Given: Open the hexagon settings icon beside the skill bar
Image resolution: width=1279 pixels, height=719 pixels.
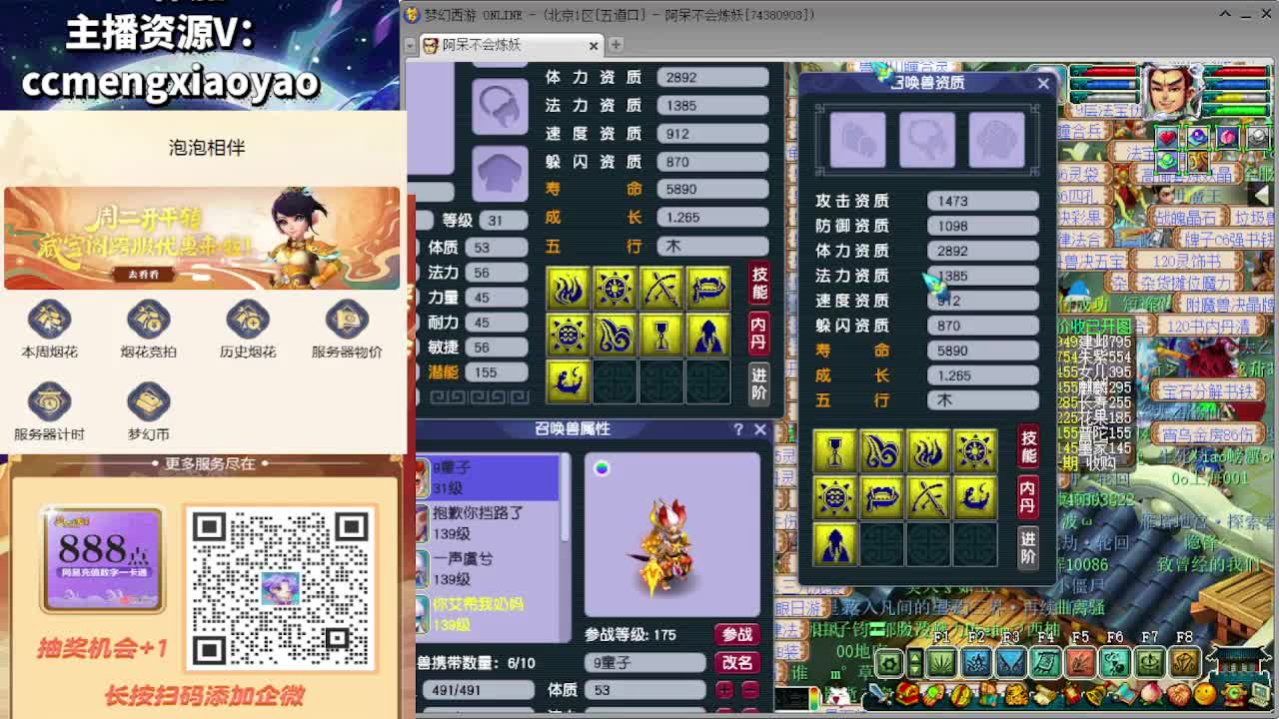Looking at the screenshot, I should 888,662.
